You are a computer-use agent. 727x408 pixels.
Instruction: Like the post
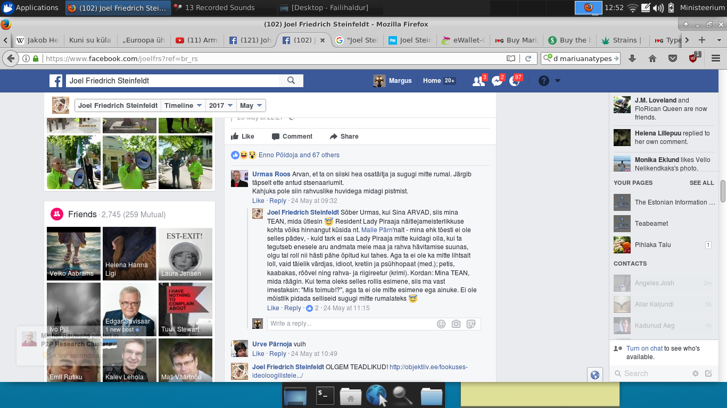[x=243, y=137]
